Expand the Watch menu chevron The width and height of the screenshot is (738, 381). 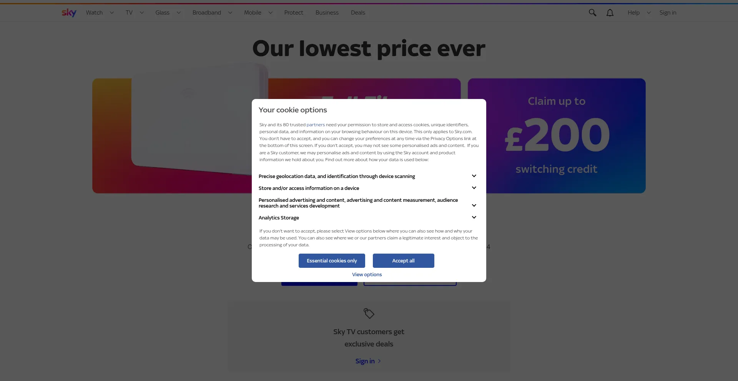pyautogui.click(x=112, y=13)
